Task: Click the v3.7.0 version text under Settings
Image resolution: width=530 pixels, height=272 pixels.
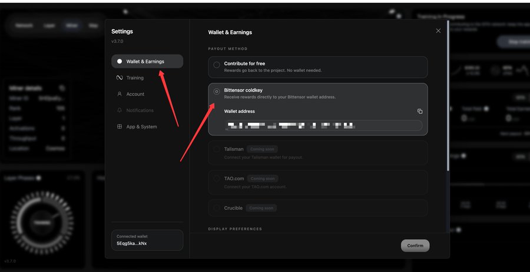Action: (117, 42)
